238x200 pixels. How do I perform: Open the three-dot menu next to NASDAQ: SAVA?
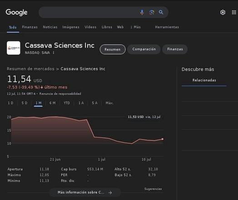(x=54, y=53)
